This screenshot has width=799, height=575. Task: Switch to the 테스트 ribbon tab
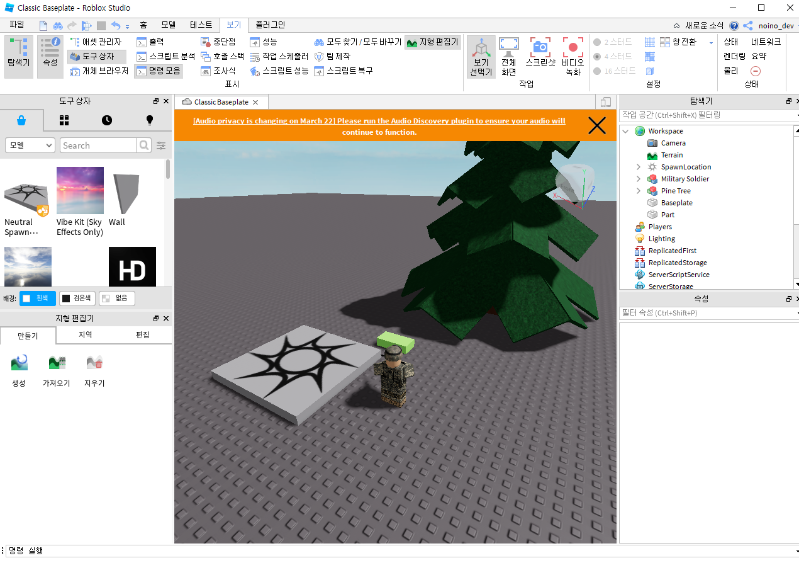click(x=201, y=25)
